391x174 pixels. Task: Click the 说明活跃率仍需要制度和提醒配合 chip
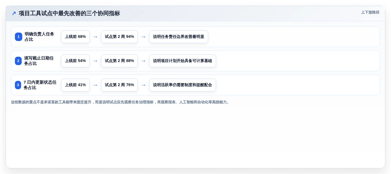coord(183,85)
